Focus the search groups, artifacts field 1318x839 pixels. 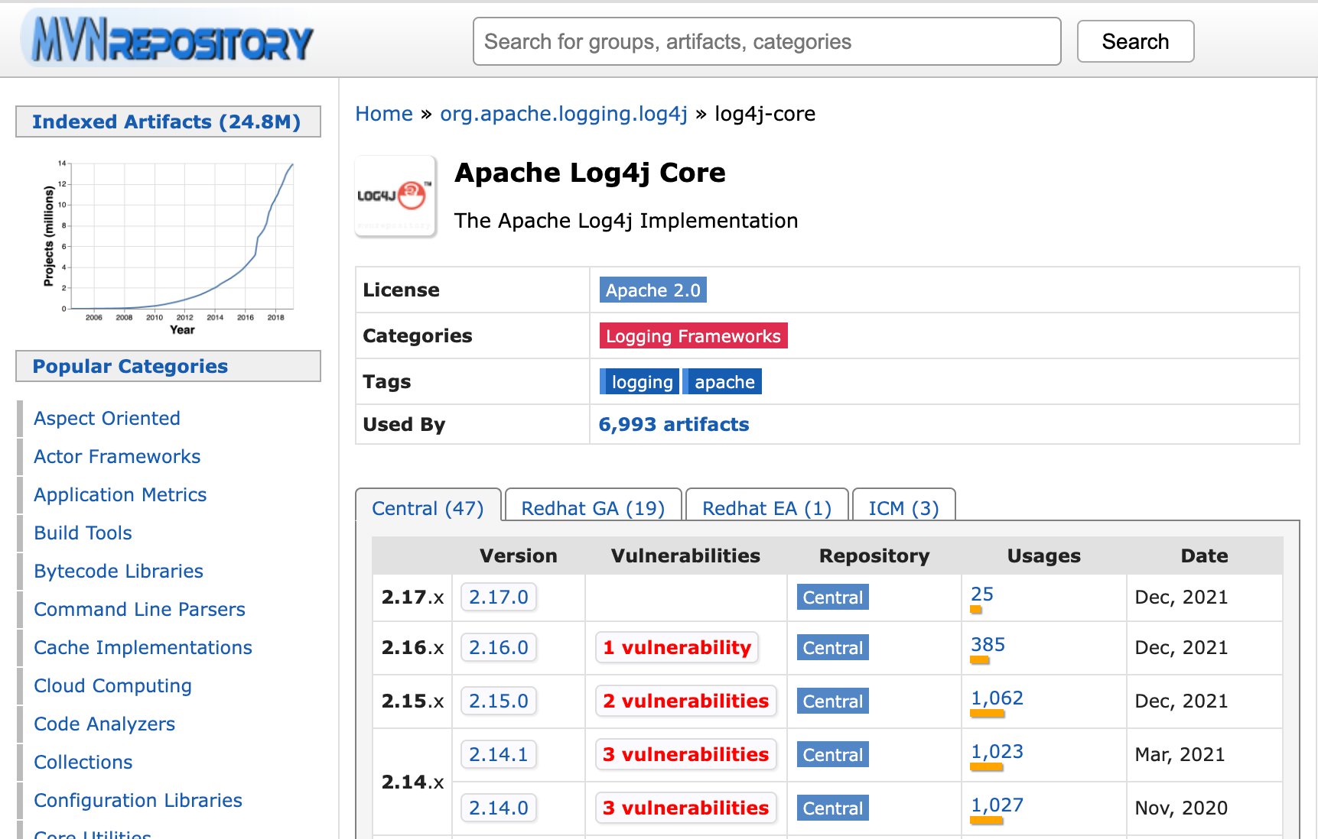tap(766, 41)
